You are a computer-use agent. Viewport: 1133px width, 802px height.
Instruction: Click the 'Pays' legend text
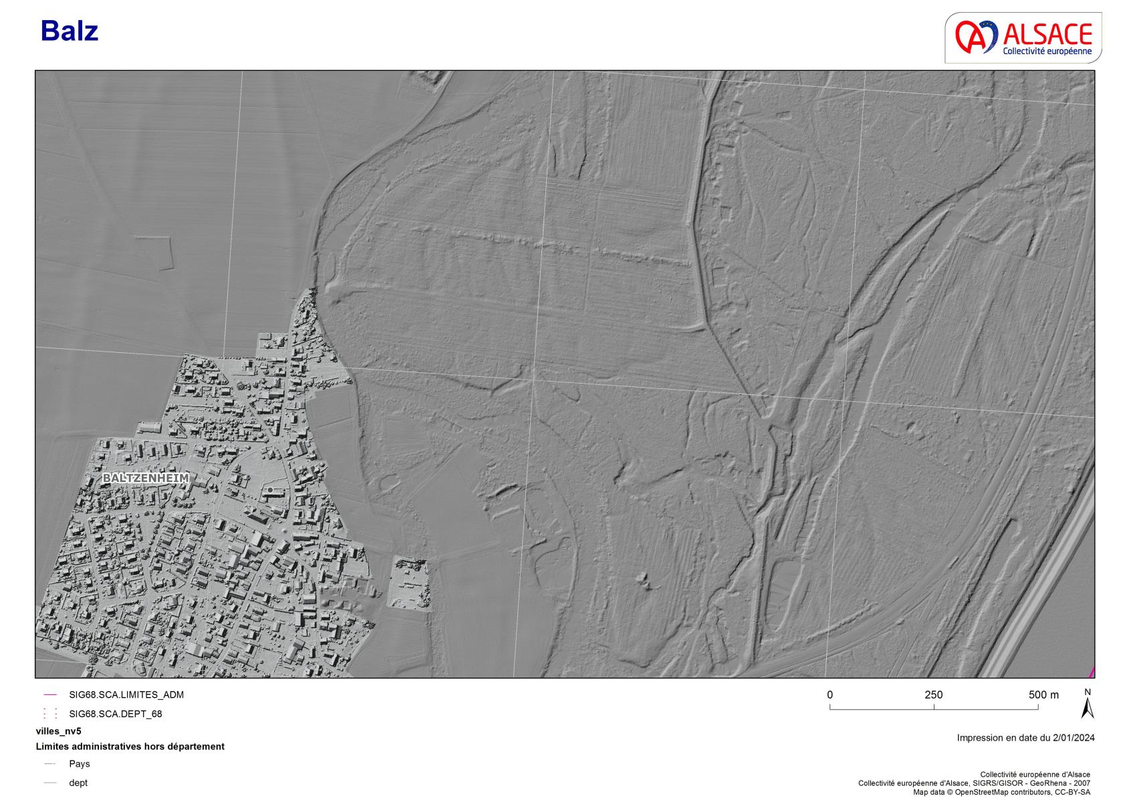click(x=79, y=764)
